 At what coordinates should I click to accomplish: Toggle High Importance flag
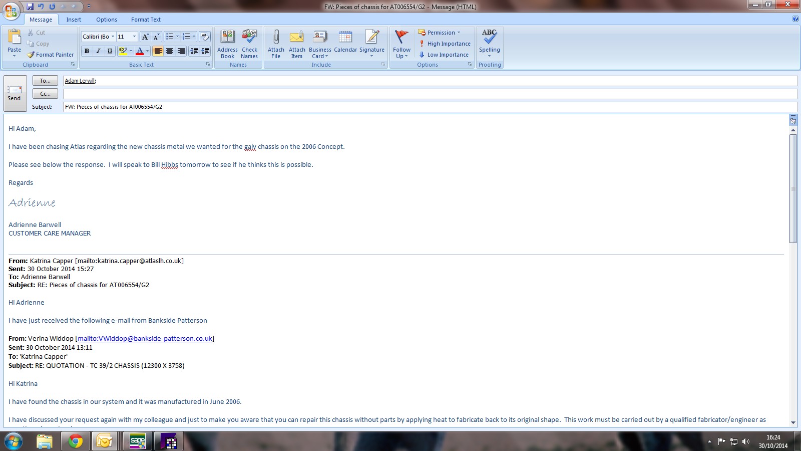pos(445,44)
